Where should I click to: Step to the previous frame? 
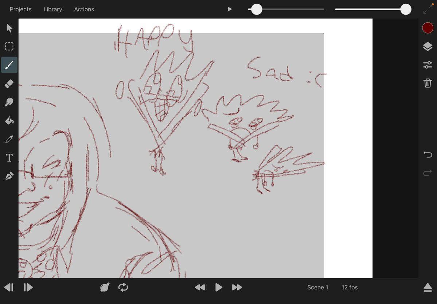(9, 287)
